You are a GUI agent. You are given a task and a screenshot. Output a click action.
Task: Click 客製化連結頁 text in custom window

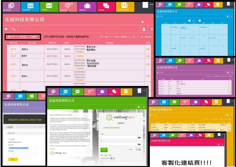186,163
